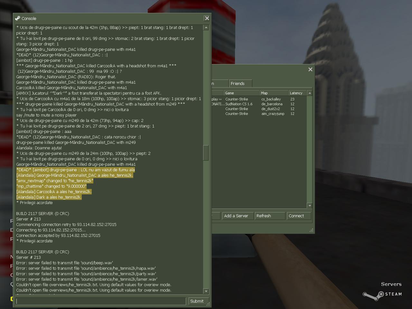This screenshot has height=309, width=412.
Task: Sort server list by Game column
Action: point(241,93)
